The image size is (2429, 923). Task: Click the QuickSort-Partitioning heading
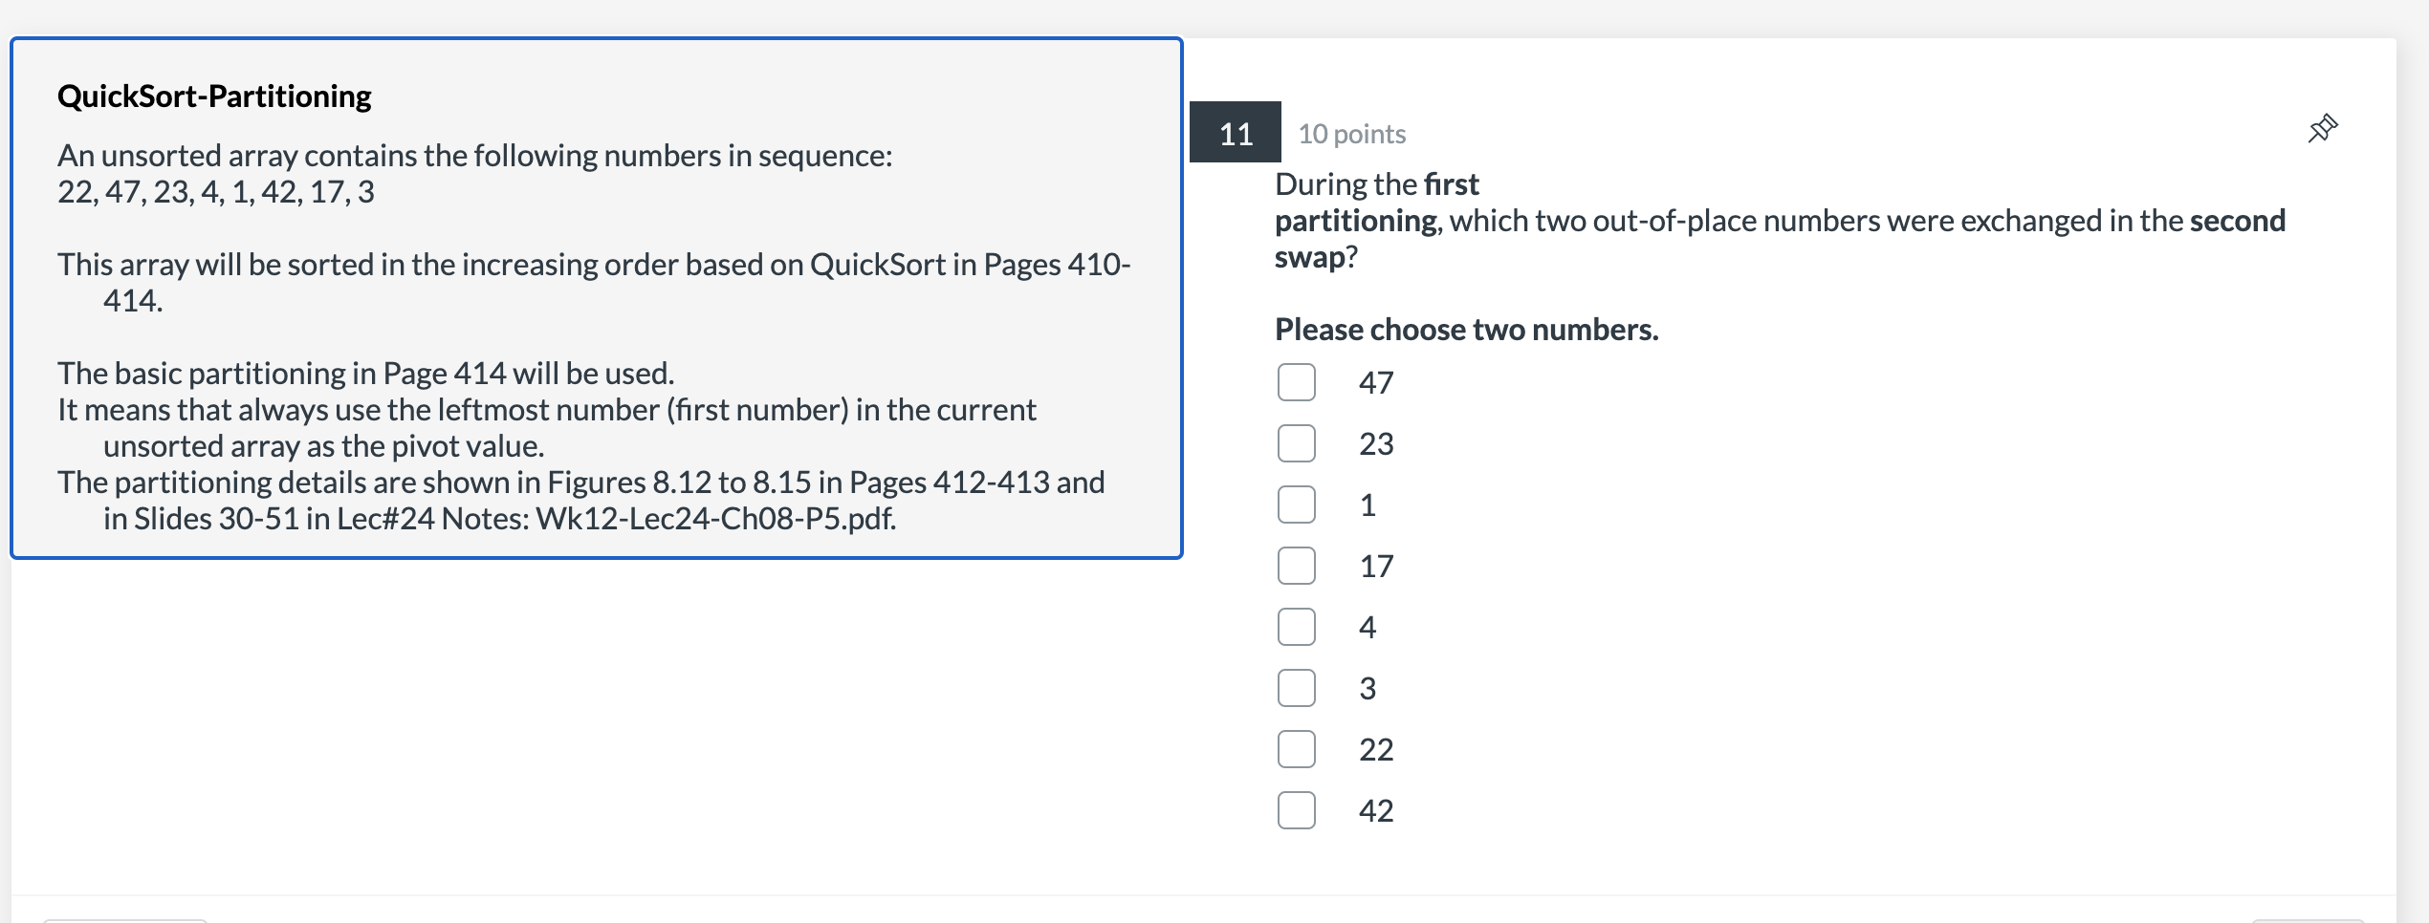coord(214,97)
